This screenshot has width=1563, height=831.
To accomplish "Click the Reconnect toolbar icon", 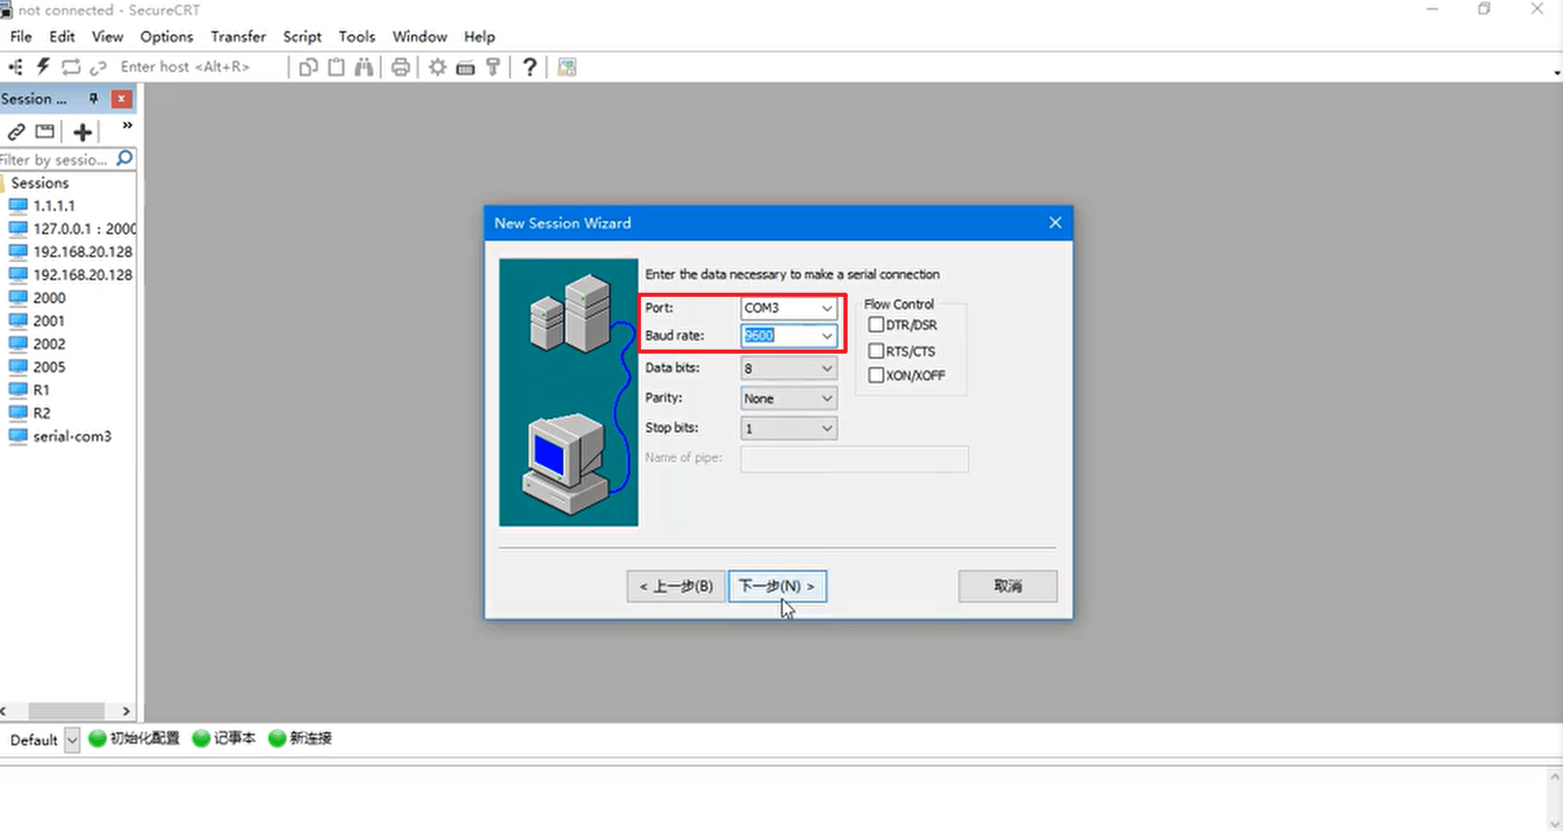I will [71, 67].
